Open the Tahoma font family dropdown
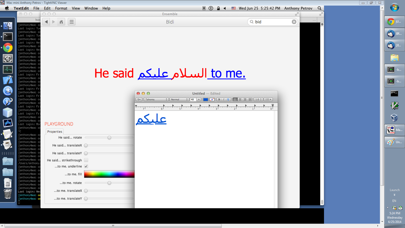405x228 pixels. [x=156, y=100]
